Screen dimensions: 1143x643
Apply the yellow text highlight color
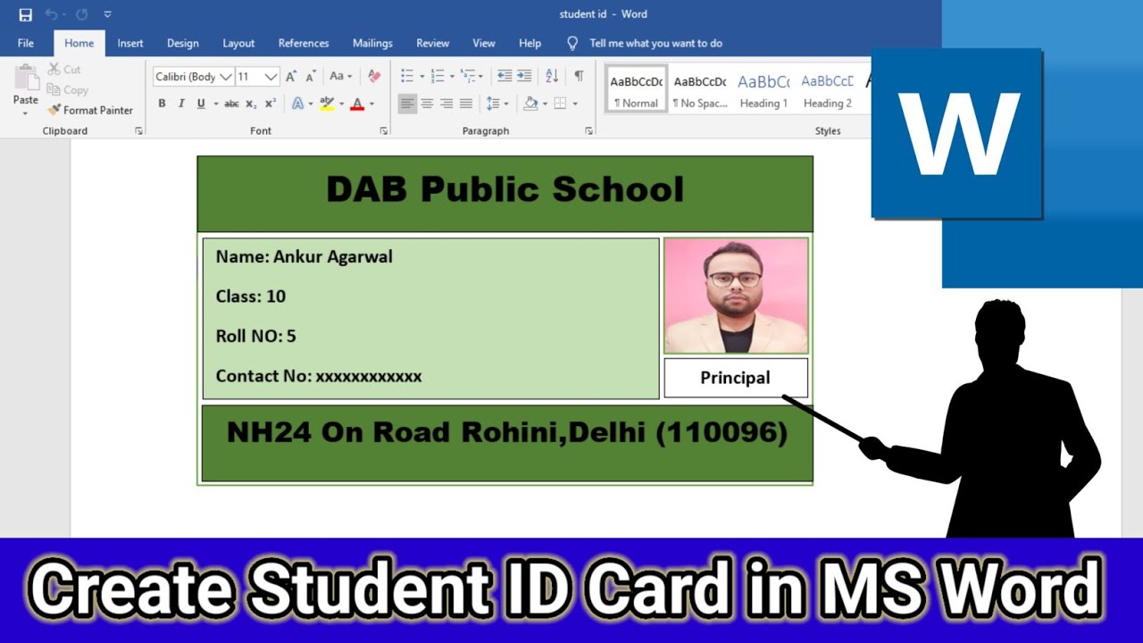click(x=327, y=104)
